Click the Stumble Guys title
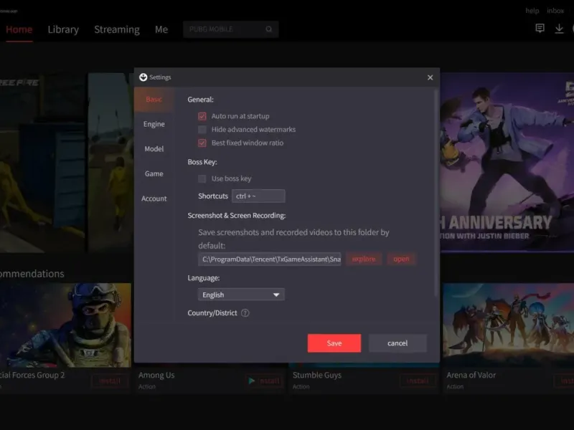The width and height of the screenshot is (574, 430). (x=317, y=375)
